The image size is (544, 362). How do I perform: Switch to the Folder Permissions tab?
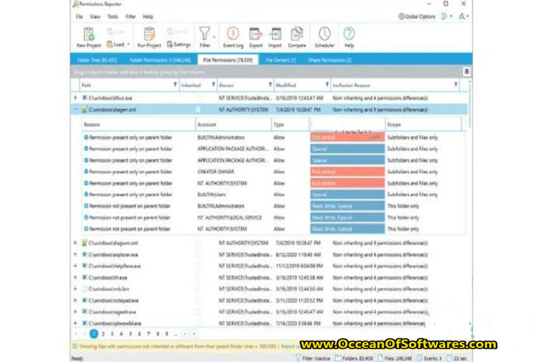[160, 60]
